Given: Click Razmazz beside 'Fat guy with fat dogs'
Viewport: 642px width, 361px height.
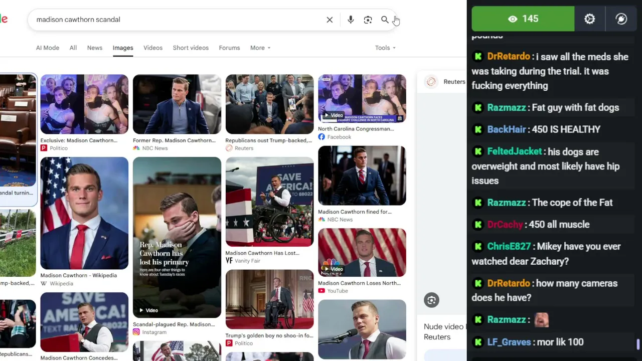Looking at the screenshot, I should coord(507,107).
